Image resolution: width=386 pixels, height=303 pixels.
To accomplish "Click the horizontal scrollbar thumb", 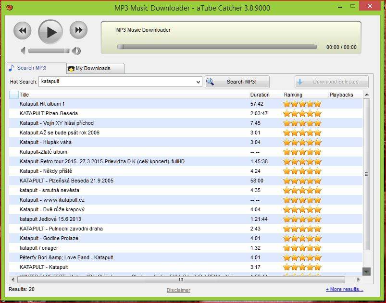I will point(181,279).
